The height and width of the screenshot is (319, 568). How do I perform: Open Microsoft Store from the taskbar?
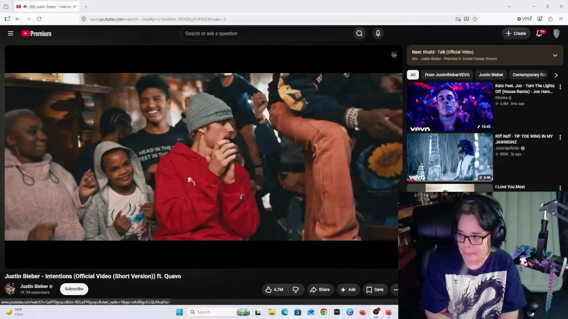[x=298, y=312]
